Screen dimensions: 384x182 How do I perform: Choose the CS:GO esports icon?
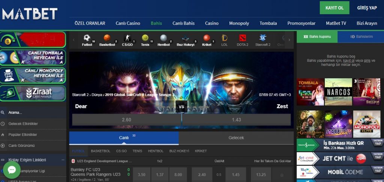127,38
